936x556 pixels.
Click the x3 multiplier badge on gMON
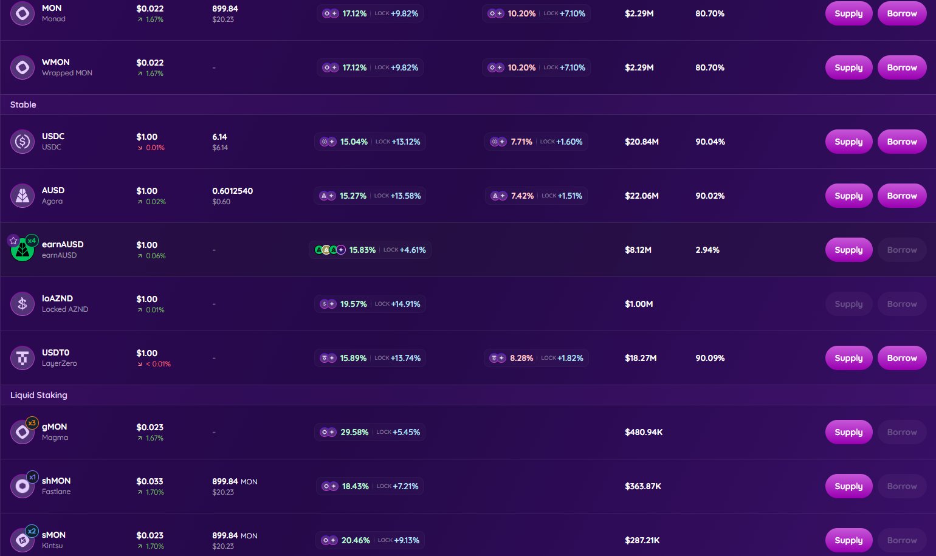coord(32,423)
